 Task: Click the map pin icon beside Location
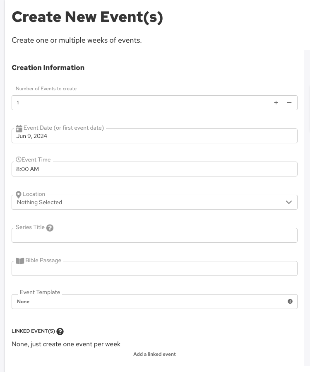19,194
